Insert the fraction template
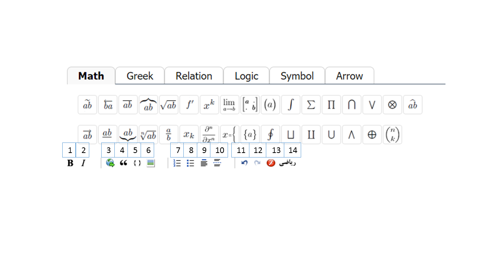This screenshot has width=480, height=270. (169, 134)
